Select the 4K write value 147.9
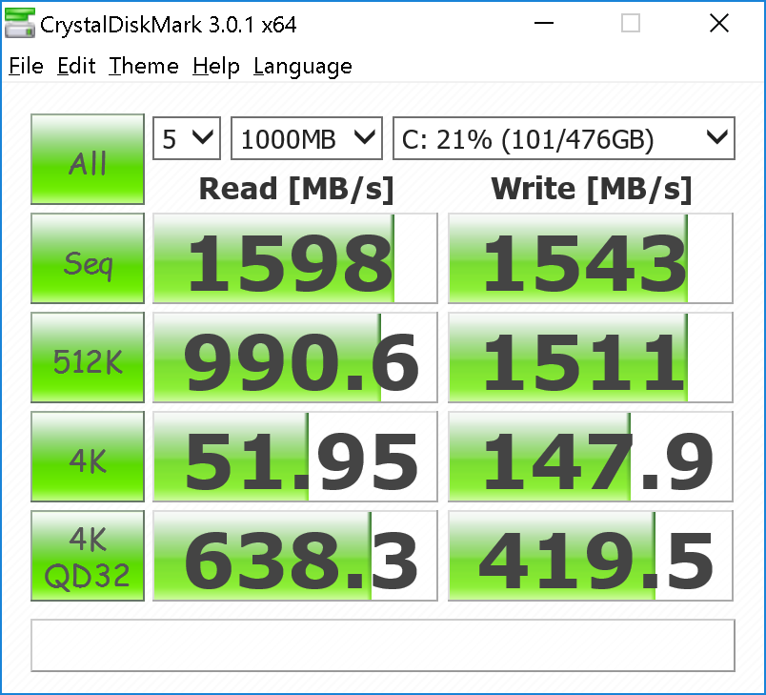 (x=591, y=457)
